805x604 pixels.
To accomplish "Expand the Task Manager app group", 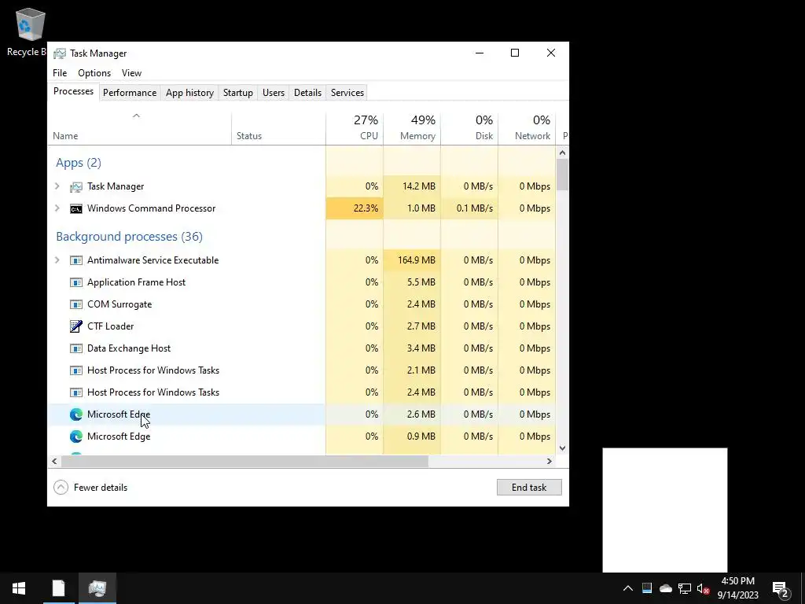I will [x=57, y=186].
